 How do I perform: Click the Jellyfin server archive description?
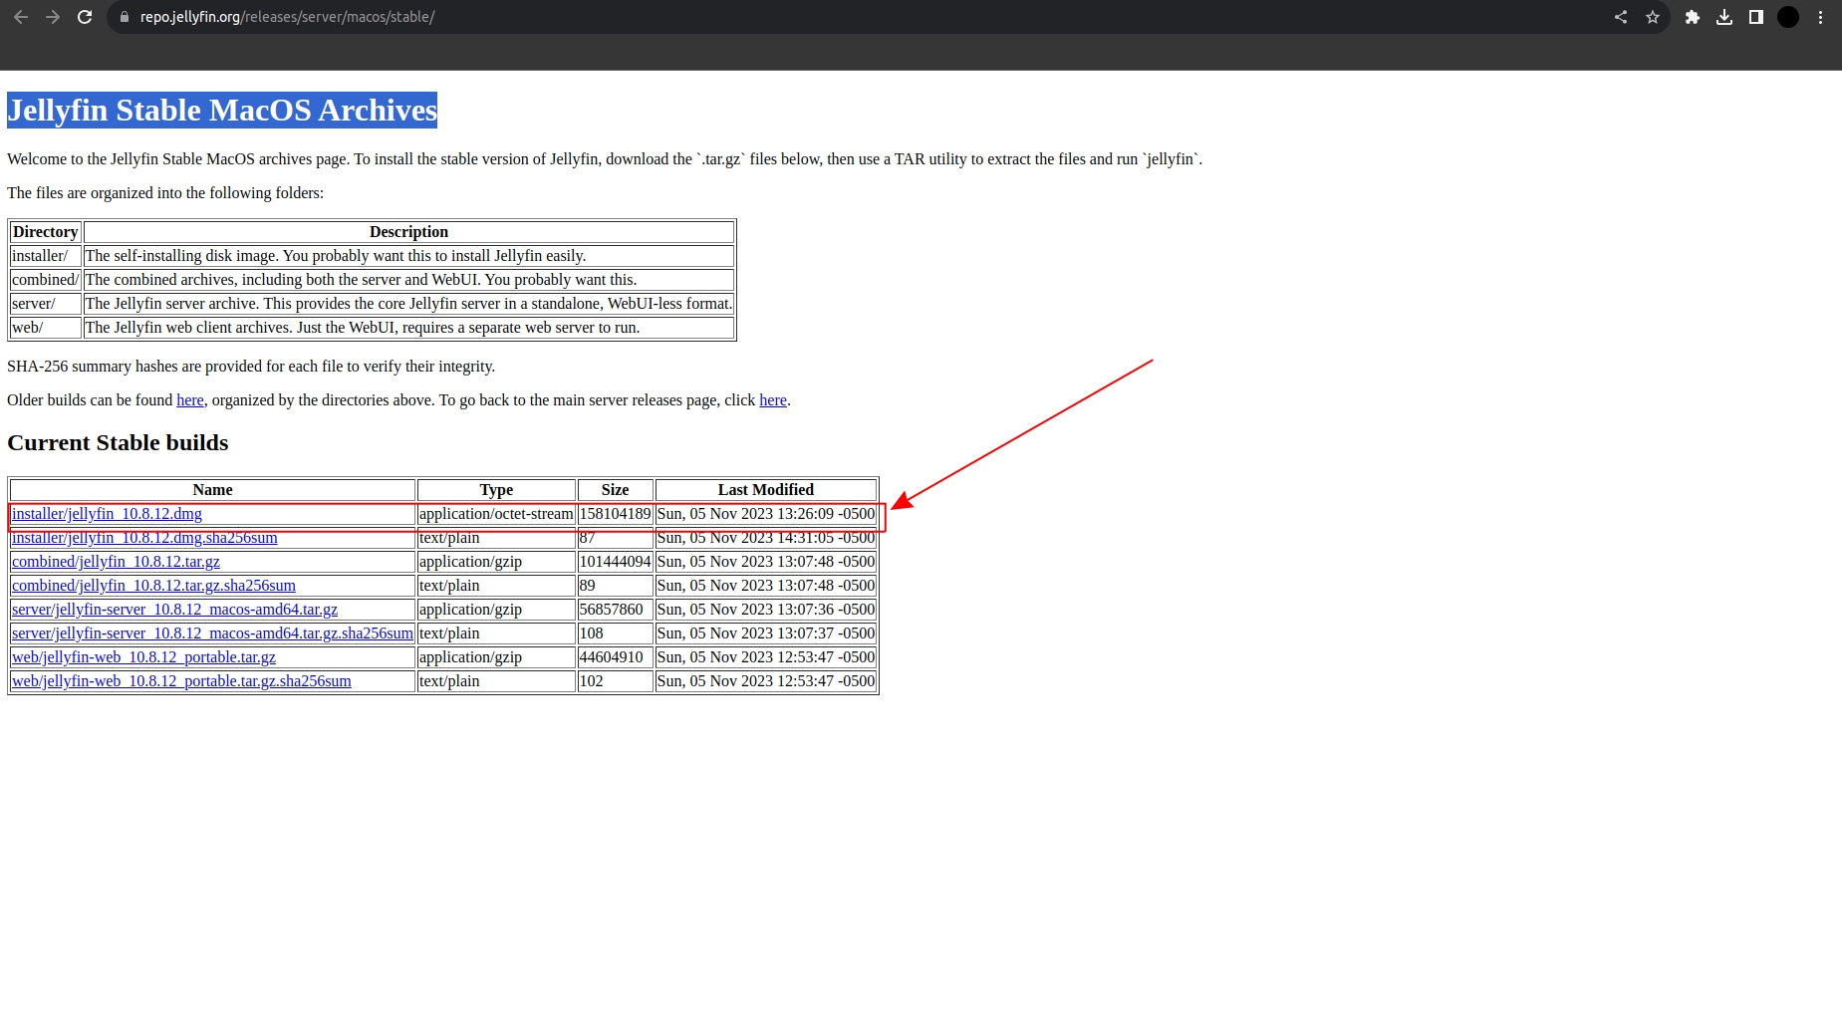(408, 304)
